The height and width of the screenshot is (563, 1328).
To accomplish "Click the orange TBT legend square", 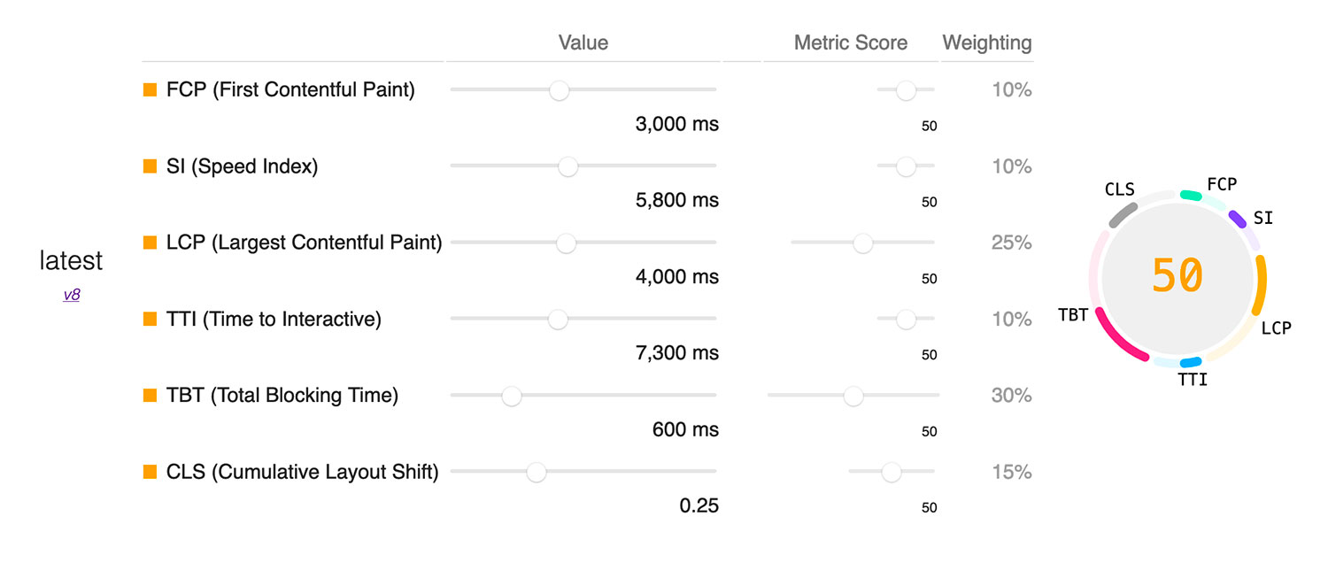I will click(x=151, y=395).
